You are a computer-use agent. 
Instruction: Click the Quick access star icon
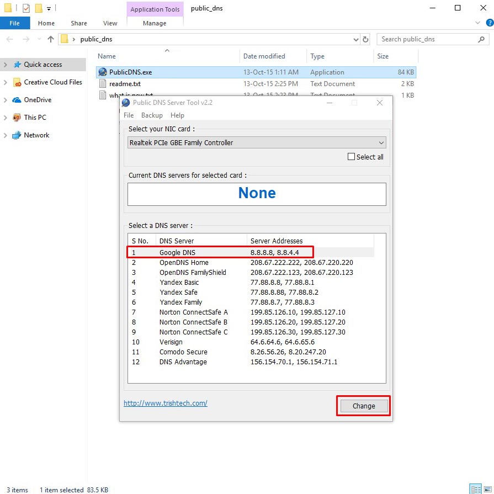point(17,65)
